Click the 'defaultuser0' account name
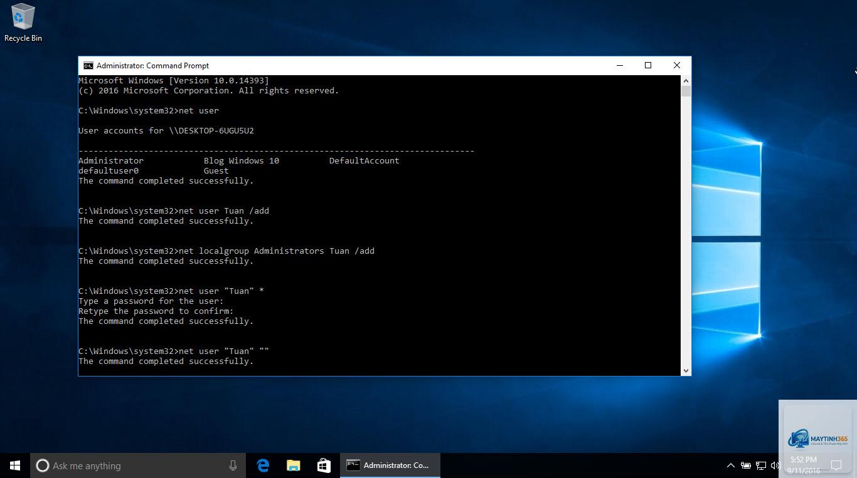Viewport: 857px width, 478px height. pyautogui.click(x=109, y=171)
